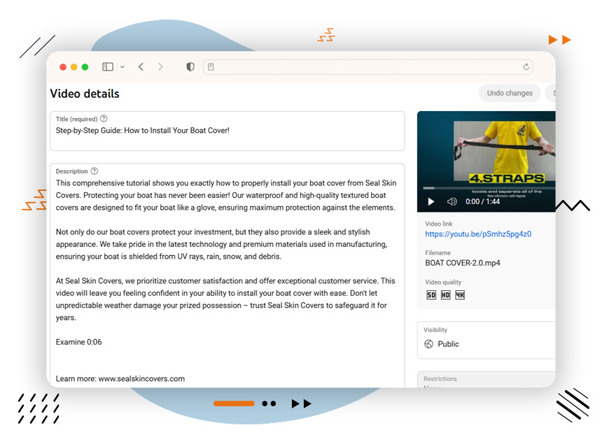Open the Title field help icon
This screenshot has width=602, height=439.
point(104,118)
